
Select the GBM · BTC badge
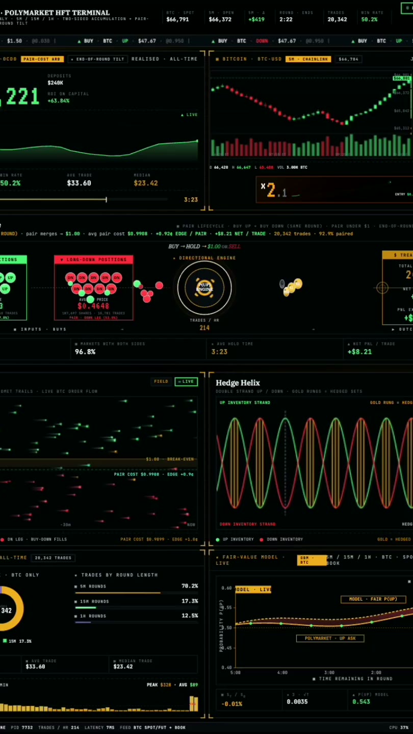pyautogui.click(x=312, y=560)
